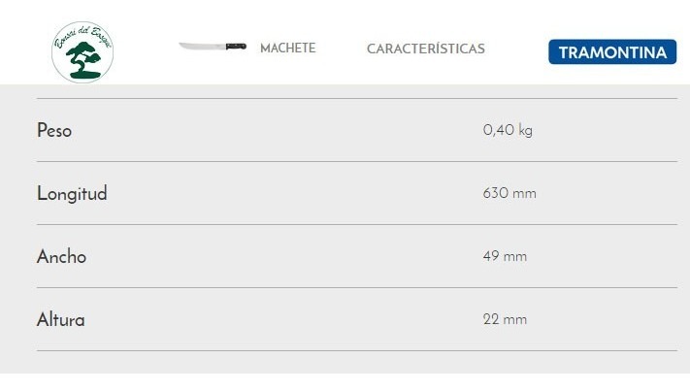Select the Peso row label
The image size is (690, 391).
point(54,130)
